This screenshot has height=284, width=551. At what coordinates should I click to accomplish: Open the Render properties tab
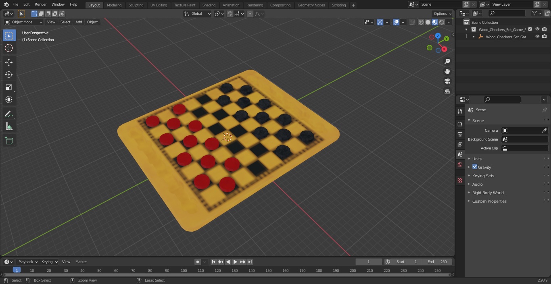(x=460, y=124)
